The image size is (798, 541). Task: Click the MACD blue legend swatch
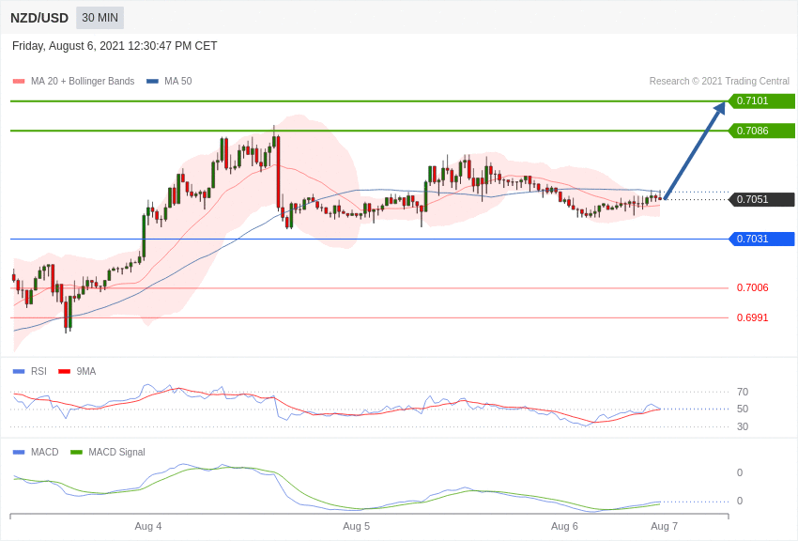19,452
